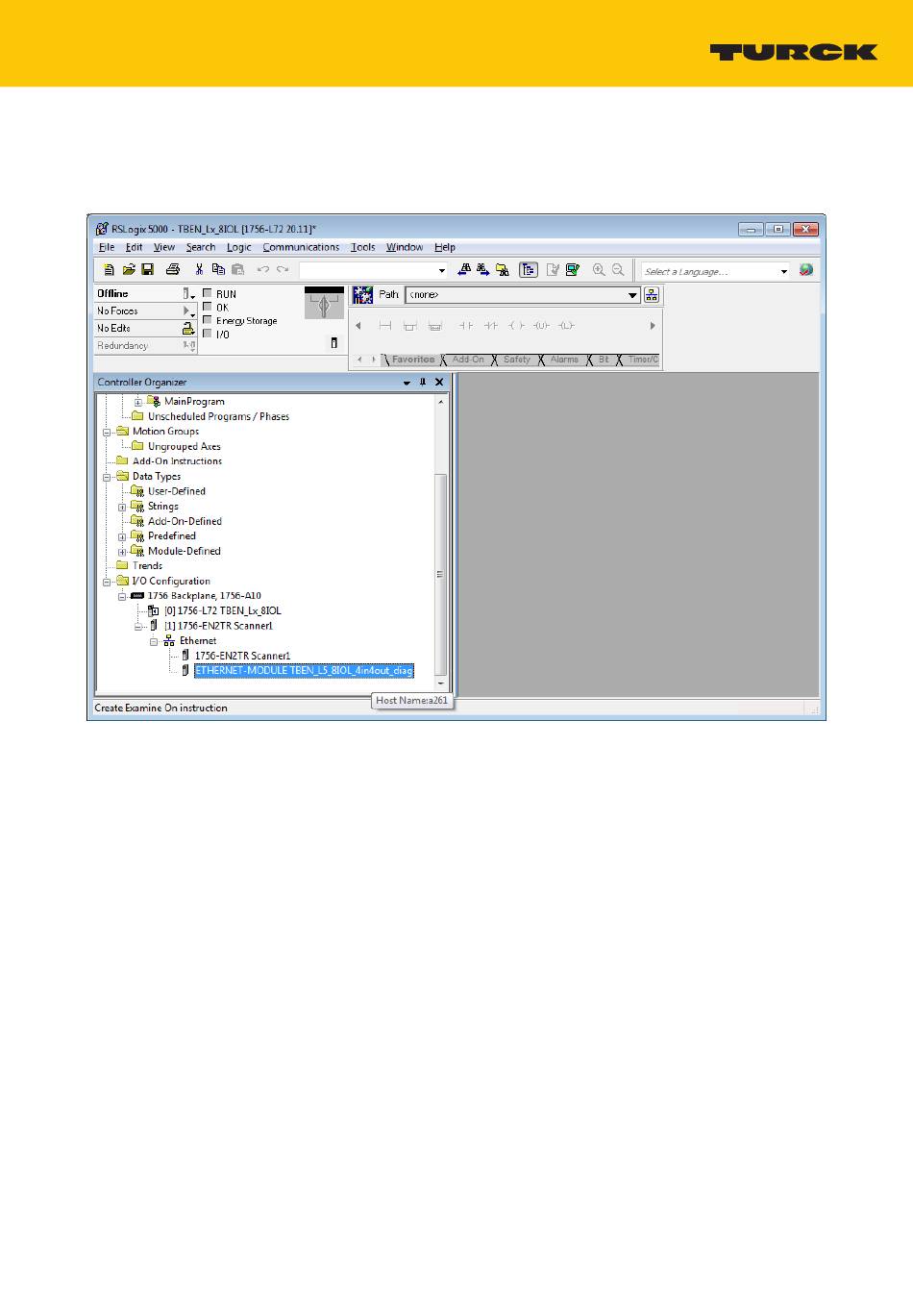
Task: Click the Cut scissors icon
Action: pos(199,270)
